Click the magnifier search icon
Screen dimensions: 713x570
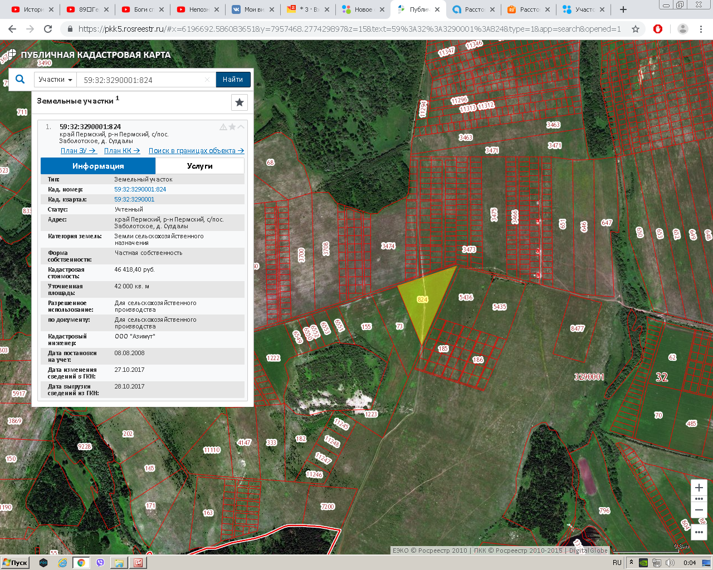point(20,80)
